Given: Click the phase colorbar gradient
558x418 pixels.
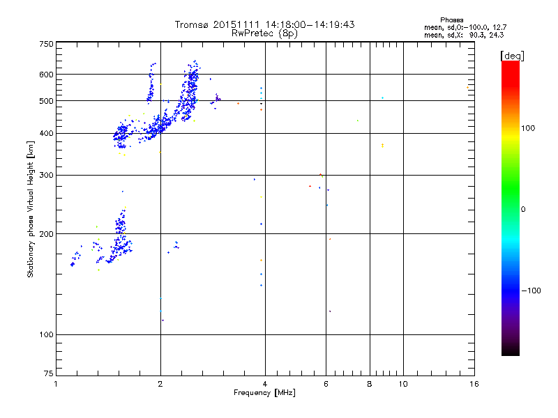Looking at the screenshot, I should pos(511,208).
